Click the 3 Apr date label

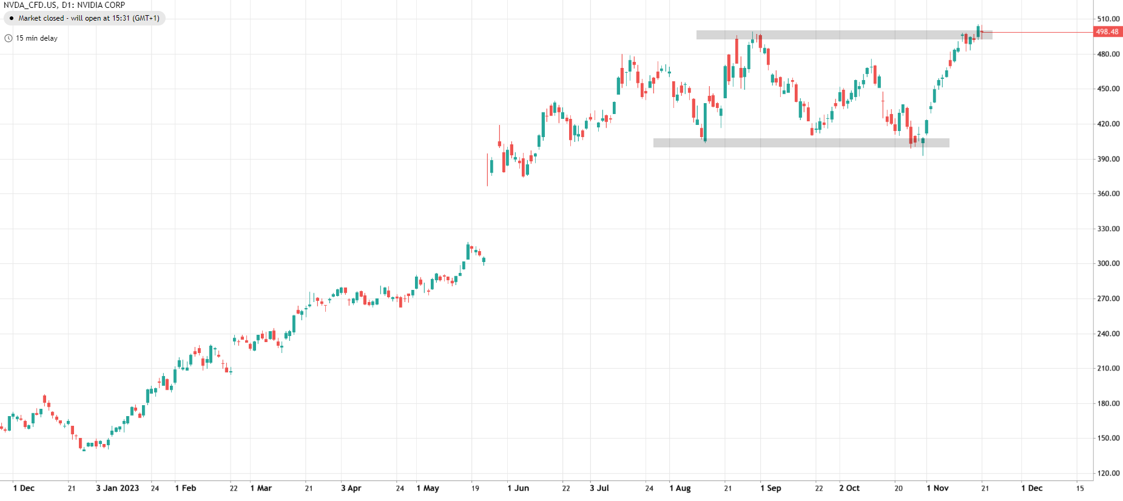pos(351,488)
